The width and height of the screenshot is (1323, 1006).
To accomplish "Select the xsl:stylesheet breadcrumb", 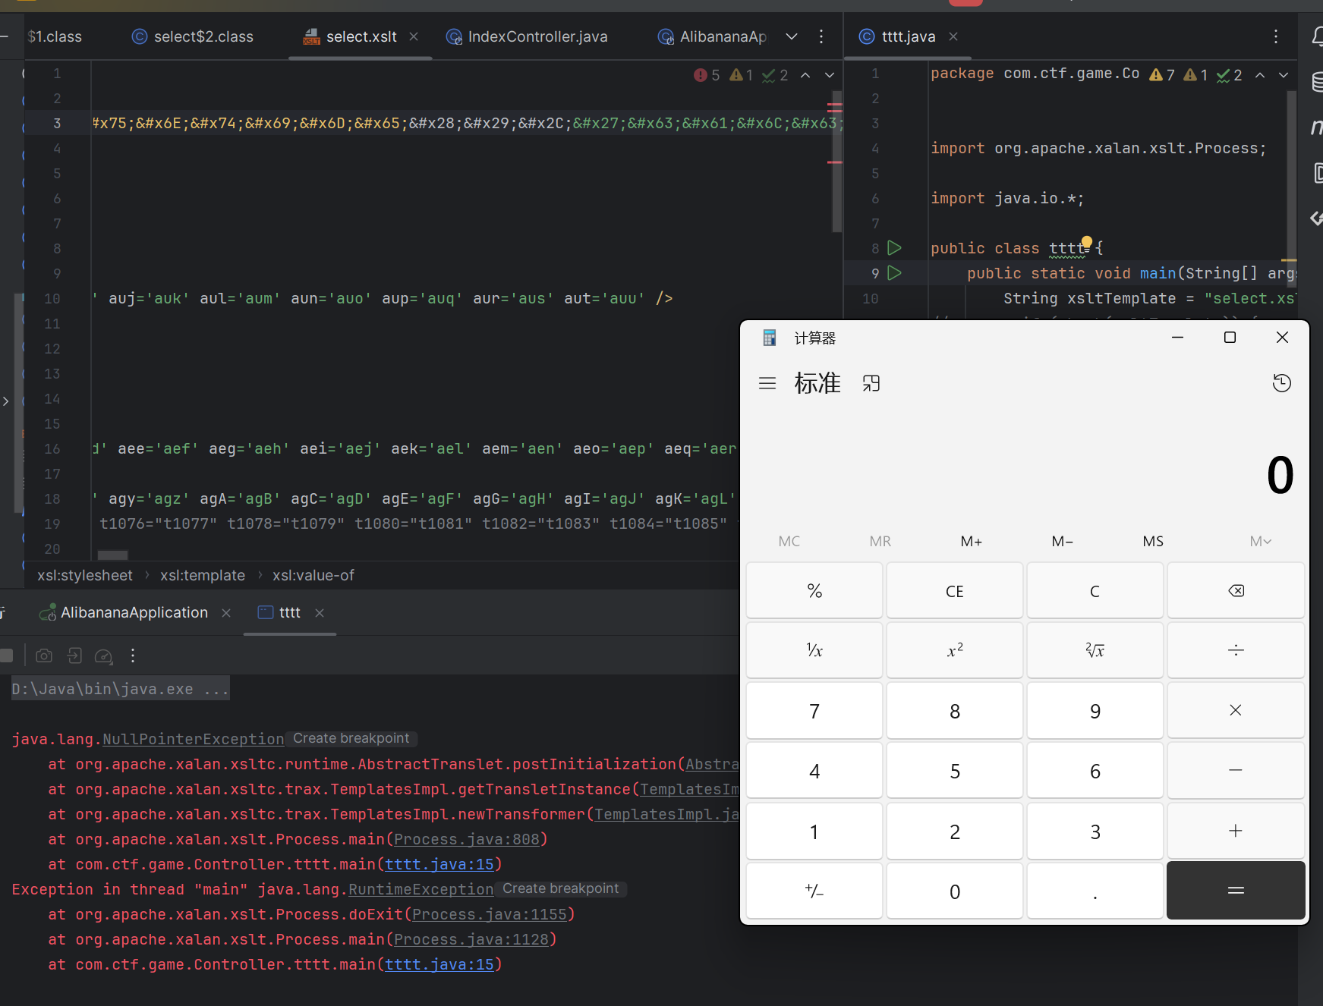I will [x=85, y=575].
